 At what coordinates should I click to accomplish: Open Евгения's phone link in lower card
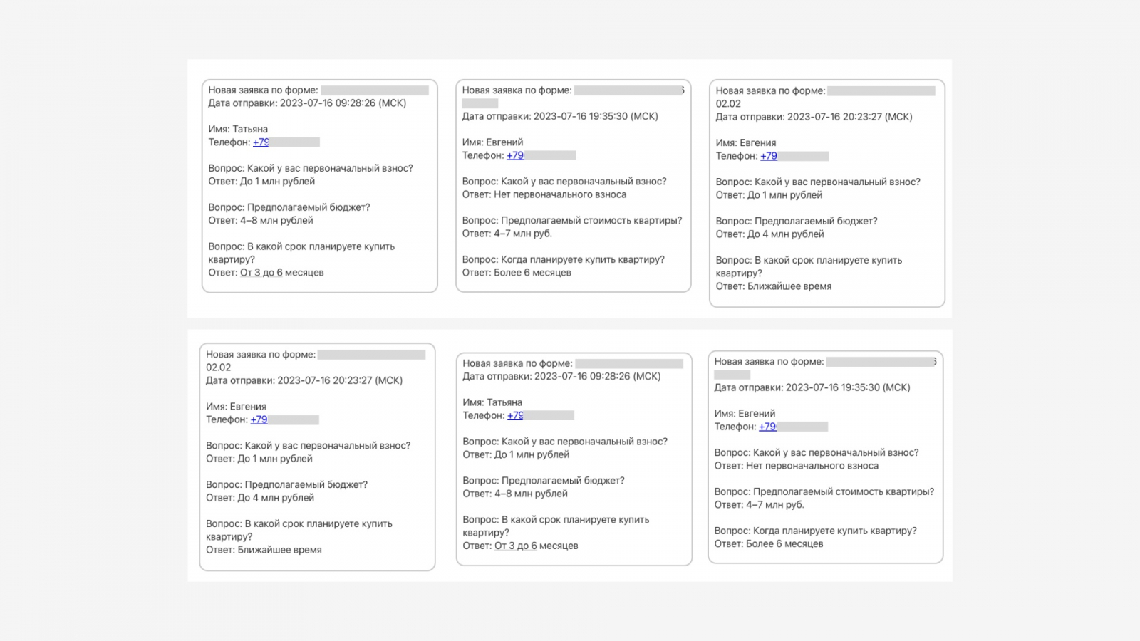point(259,419)
